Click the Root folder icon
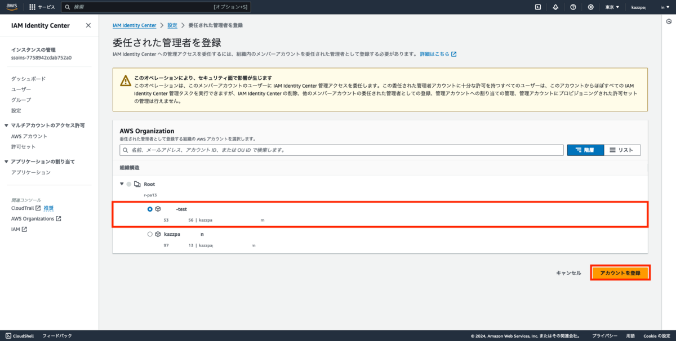The image size is (676, 341). click(137, 184)
